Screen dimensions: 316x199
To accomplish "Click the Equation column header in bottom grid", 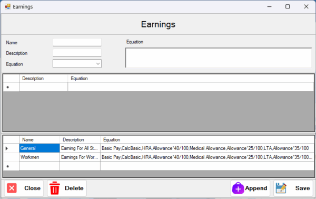I will point(207,139).
